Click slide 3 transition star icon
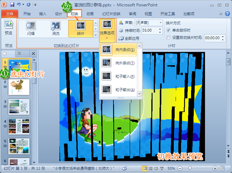The image size is (232, 173). coord(5,106)
